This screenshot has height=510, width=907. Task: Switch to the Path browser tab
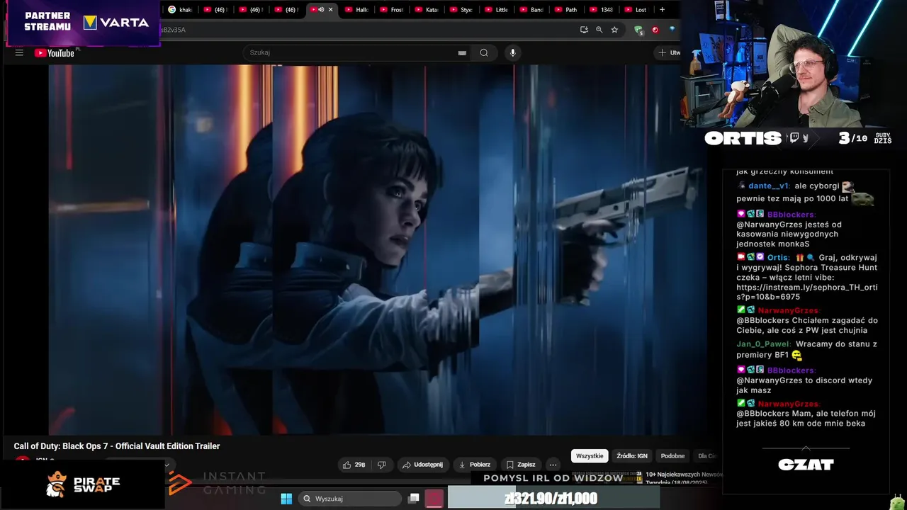pyautogui.click(x=566, y=10)
